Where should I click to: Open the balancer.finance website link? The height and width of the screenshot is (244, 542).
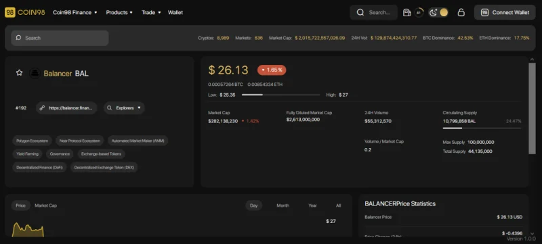point(66,108)
